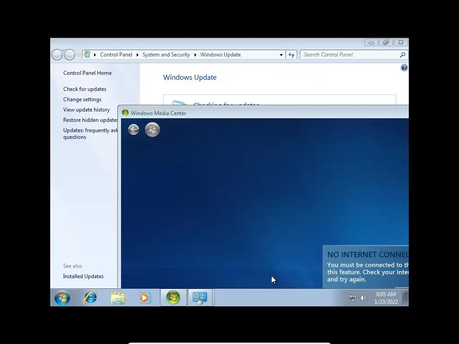459x344 pixels.
Task: Click the Show desktop strip on taskbar
Action: pos(405,297)
